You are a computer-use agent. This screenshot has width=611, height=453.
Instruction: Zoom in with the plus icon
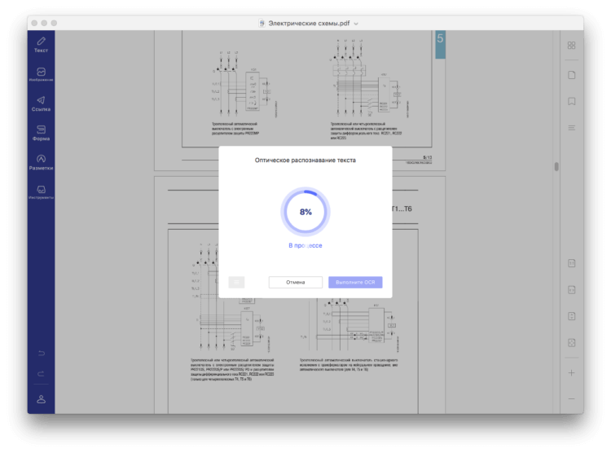[571, 372]
